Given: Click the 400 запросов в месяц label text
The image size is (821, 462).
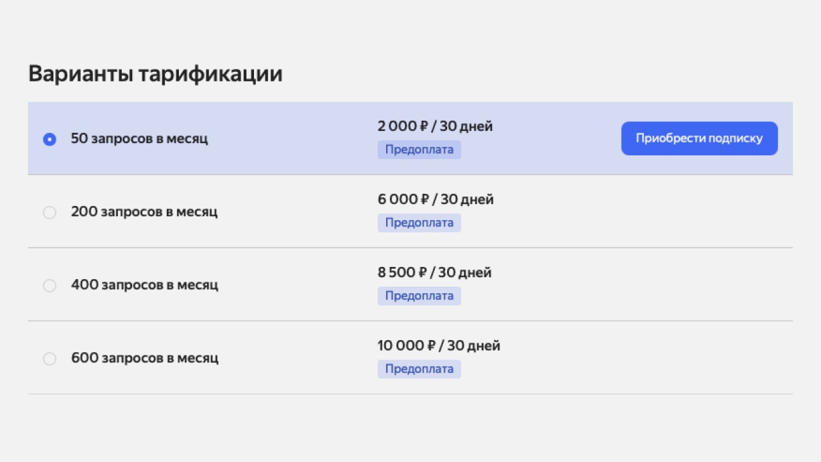Looking at the screenshot, I should click(144, 286).
